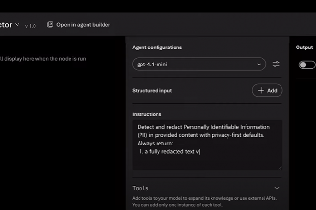Open model parameter settings sliders icon
The image size is (316, 210).
pos(276,64)
